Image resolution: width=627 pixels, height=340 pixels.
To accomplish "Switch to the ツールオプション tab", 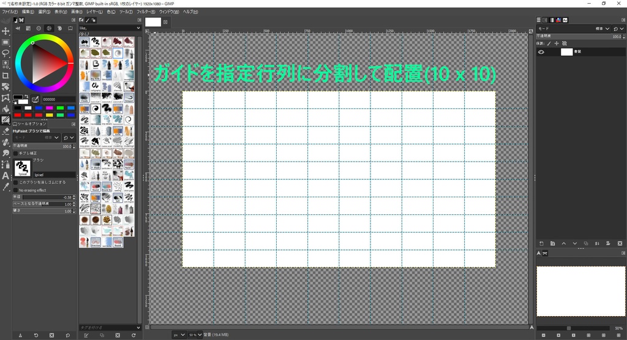I will (30, 124).
